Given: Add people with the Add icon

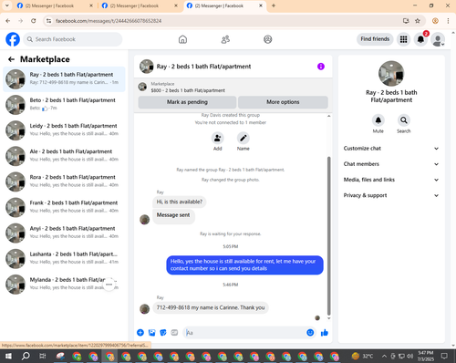Looking at the screenshot, I should coord(218,138).
